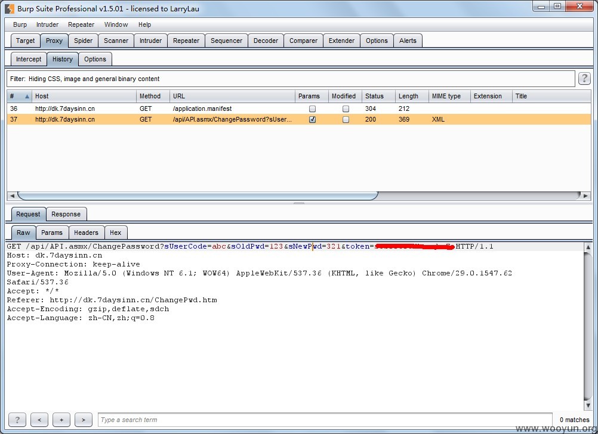
Task: Click the Referer header line in request
Action: 112,300
